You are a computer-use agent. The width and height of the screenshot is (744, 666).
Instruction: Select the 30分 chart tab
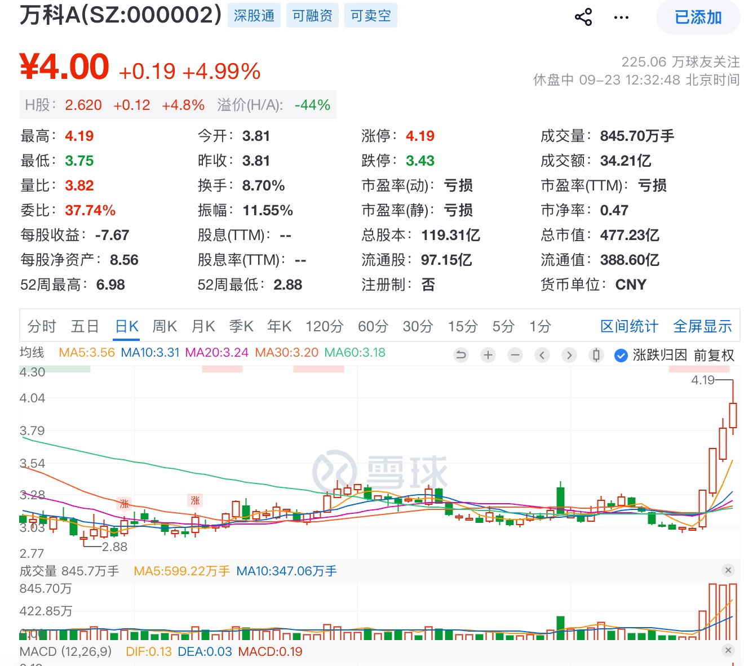click(418, 326)
